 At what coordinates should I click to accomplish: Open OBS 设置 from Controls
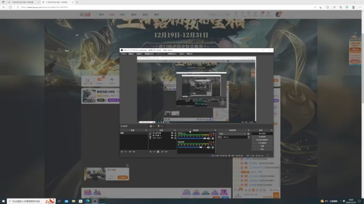(x=262, y=146)
